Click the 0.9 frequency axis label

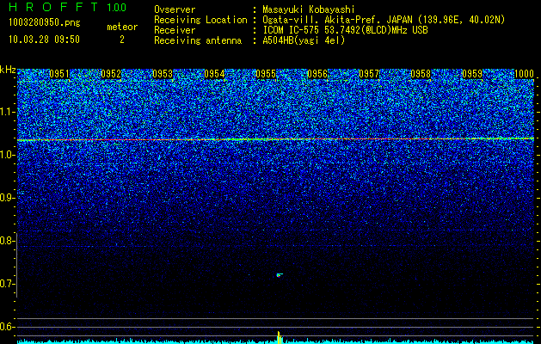pos(8,198)
